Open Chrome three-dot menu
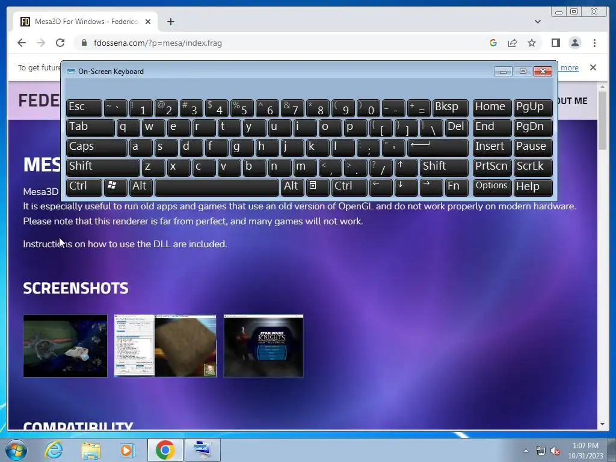 [594, 43]
